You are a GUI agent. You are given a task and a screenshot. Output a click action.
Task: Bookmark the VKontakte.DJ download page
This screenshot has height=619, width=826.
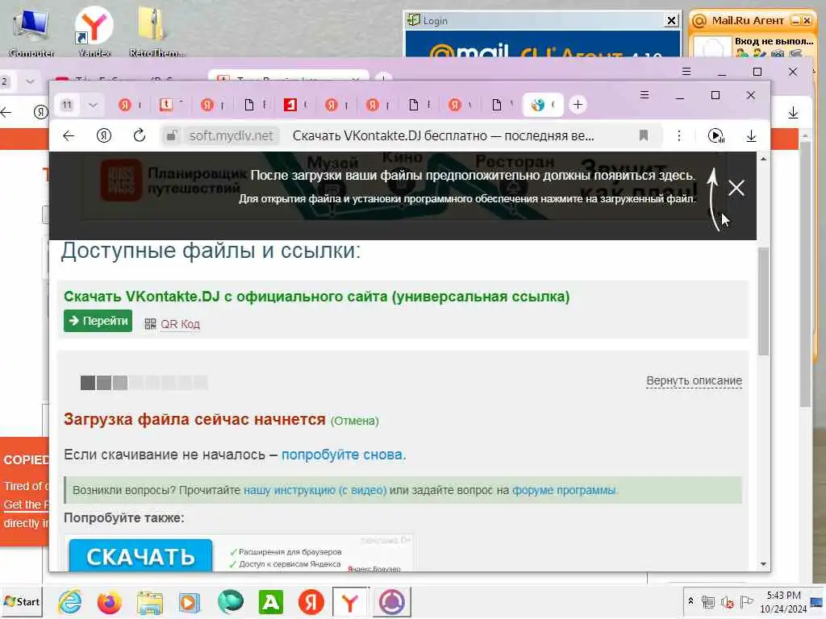(x=643, y=135)
